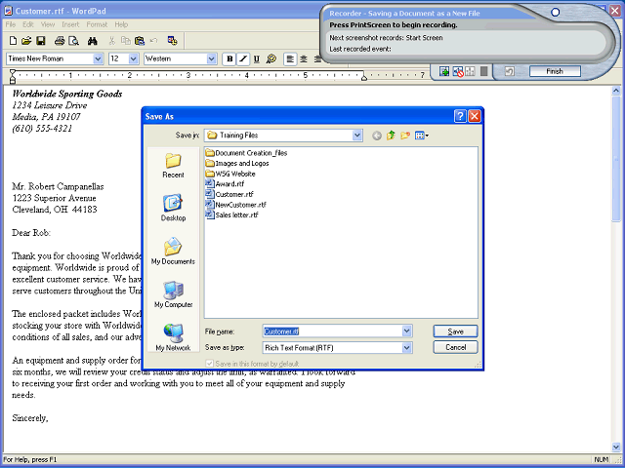The width and height of the screenshot is (625, 468).
Task: Click Create New Folder icon
Action: 405,136
